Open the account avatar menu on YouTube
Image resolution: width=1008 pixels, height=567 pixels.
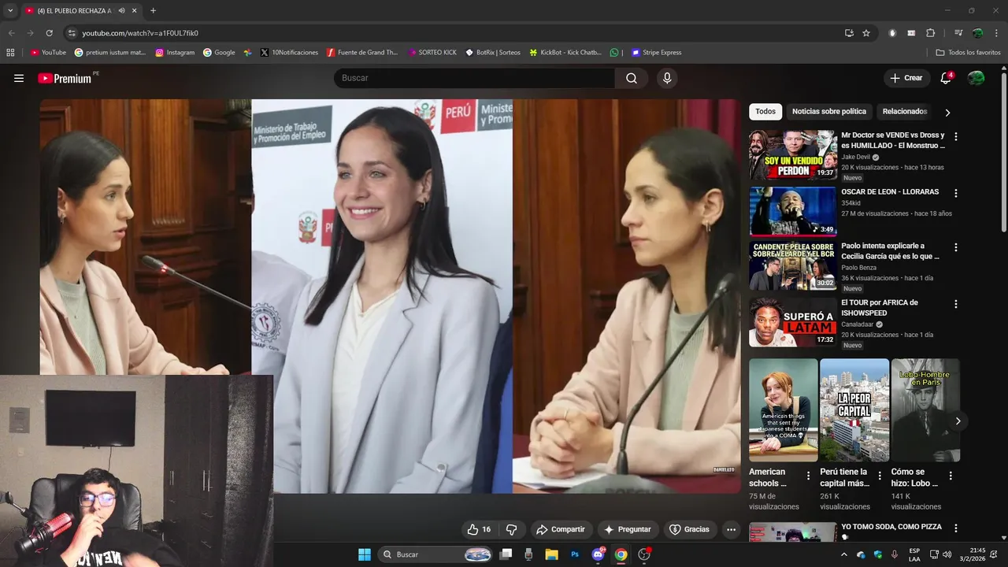976,78
